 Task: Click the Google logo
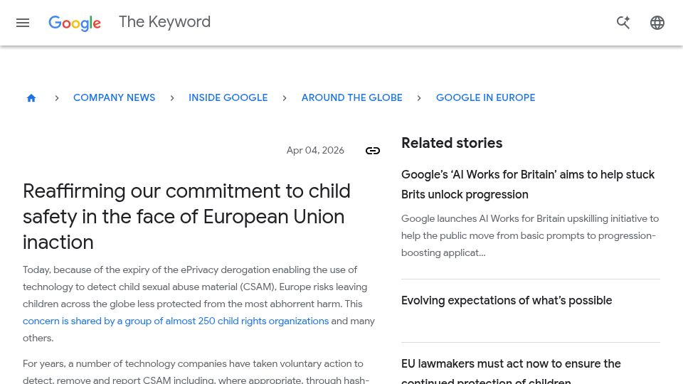point(75,23)
